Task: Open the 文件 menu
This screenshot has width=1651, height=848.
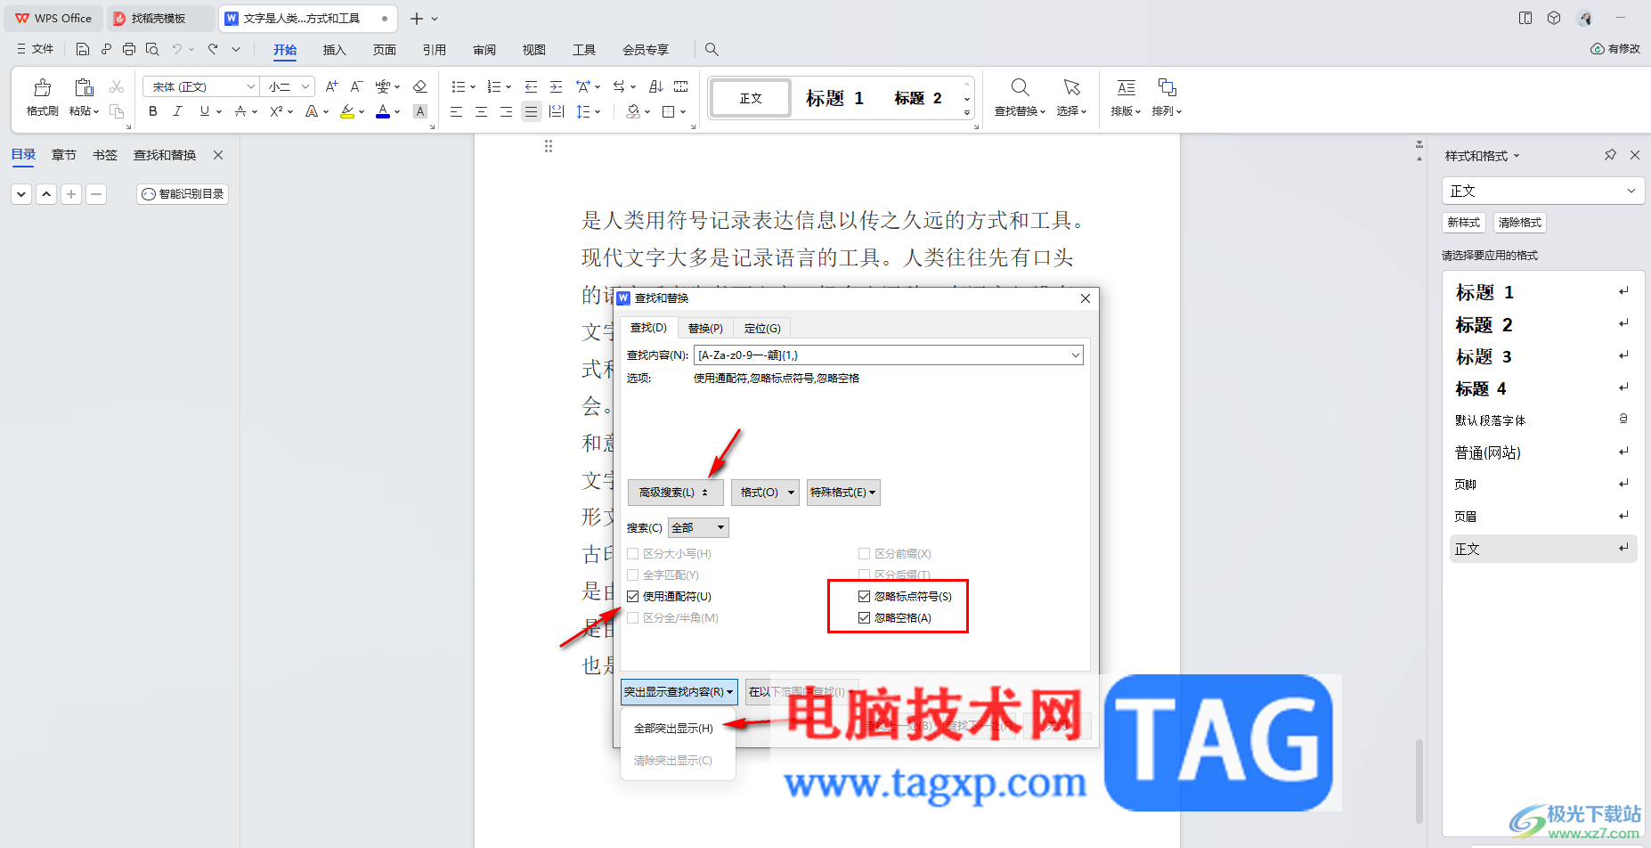Action: click(x=36, y=49)
